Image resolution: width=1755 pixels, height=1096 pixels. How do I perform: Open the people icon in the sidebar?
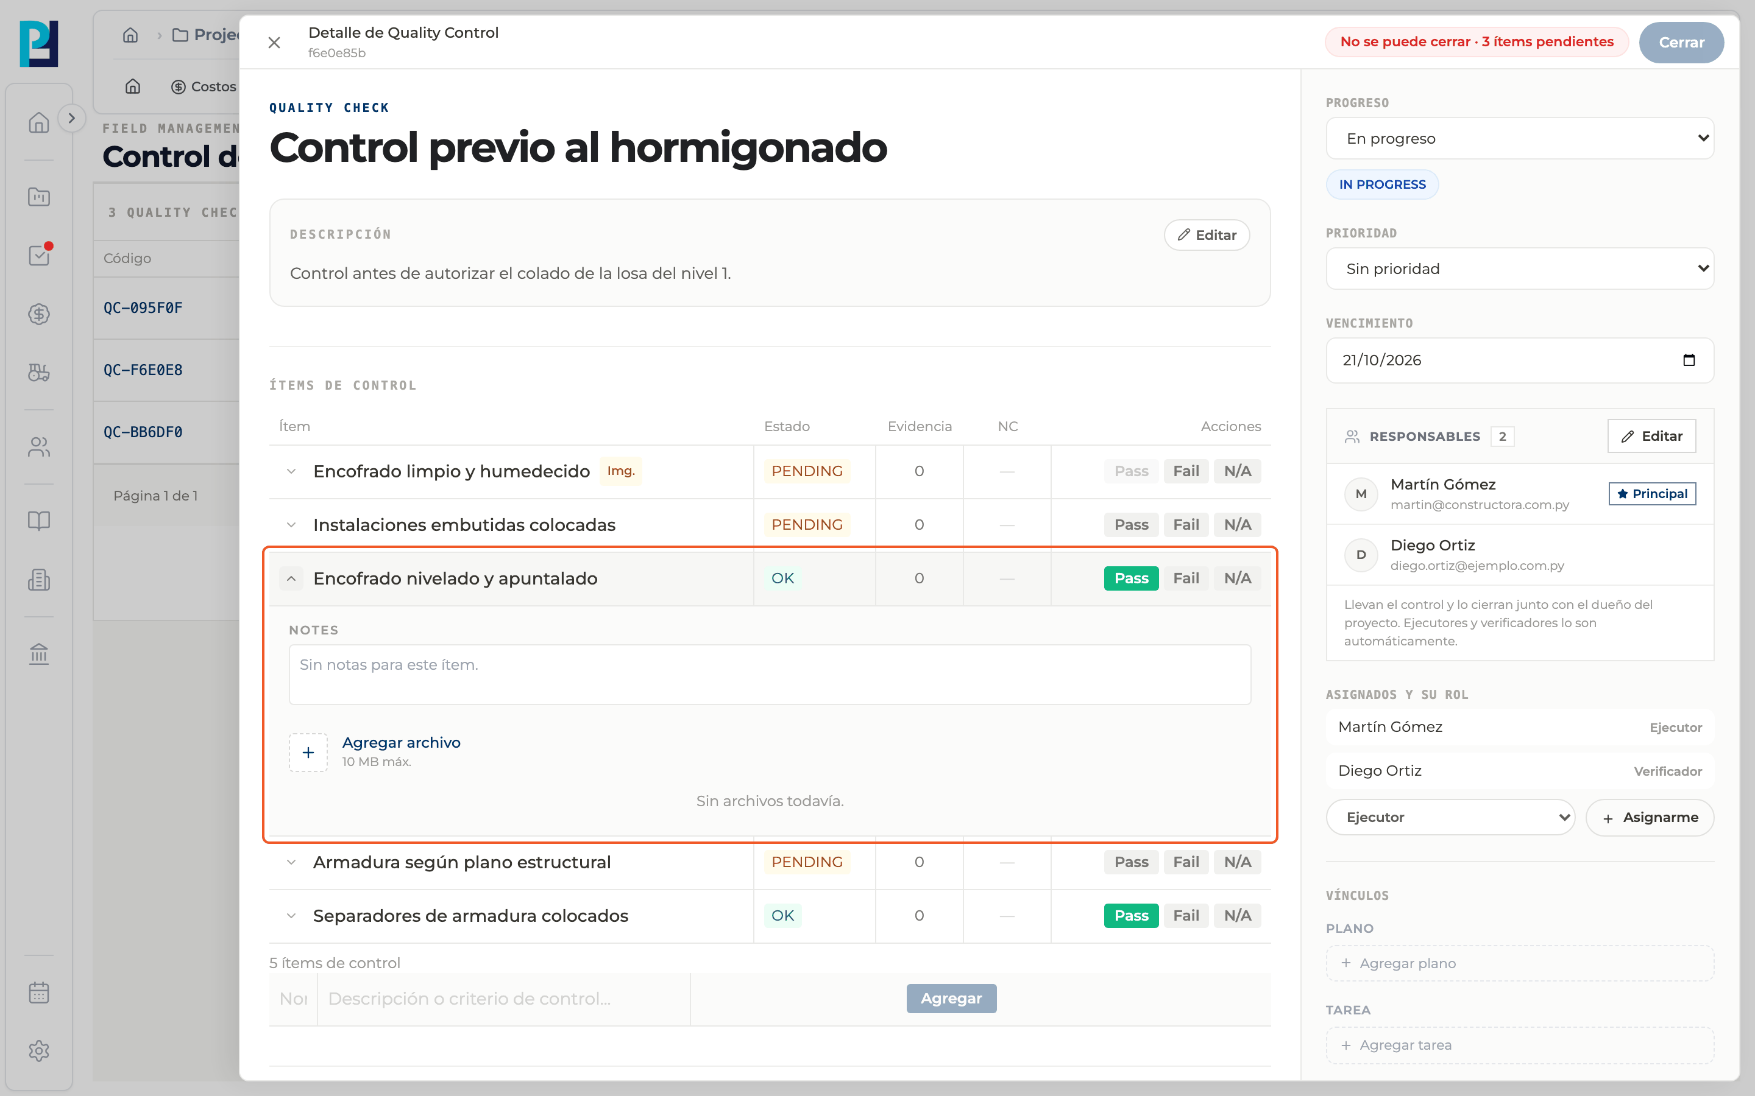click(x=39, y=448)
